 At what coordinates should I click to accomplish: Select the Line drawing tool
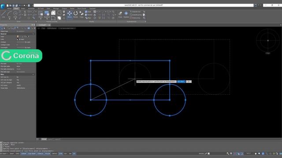[4, 14]
